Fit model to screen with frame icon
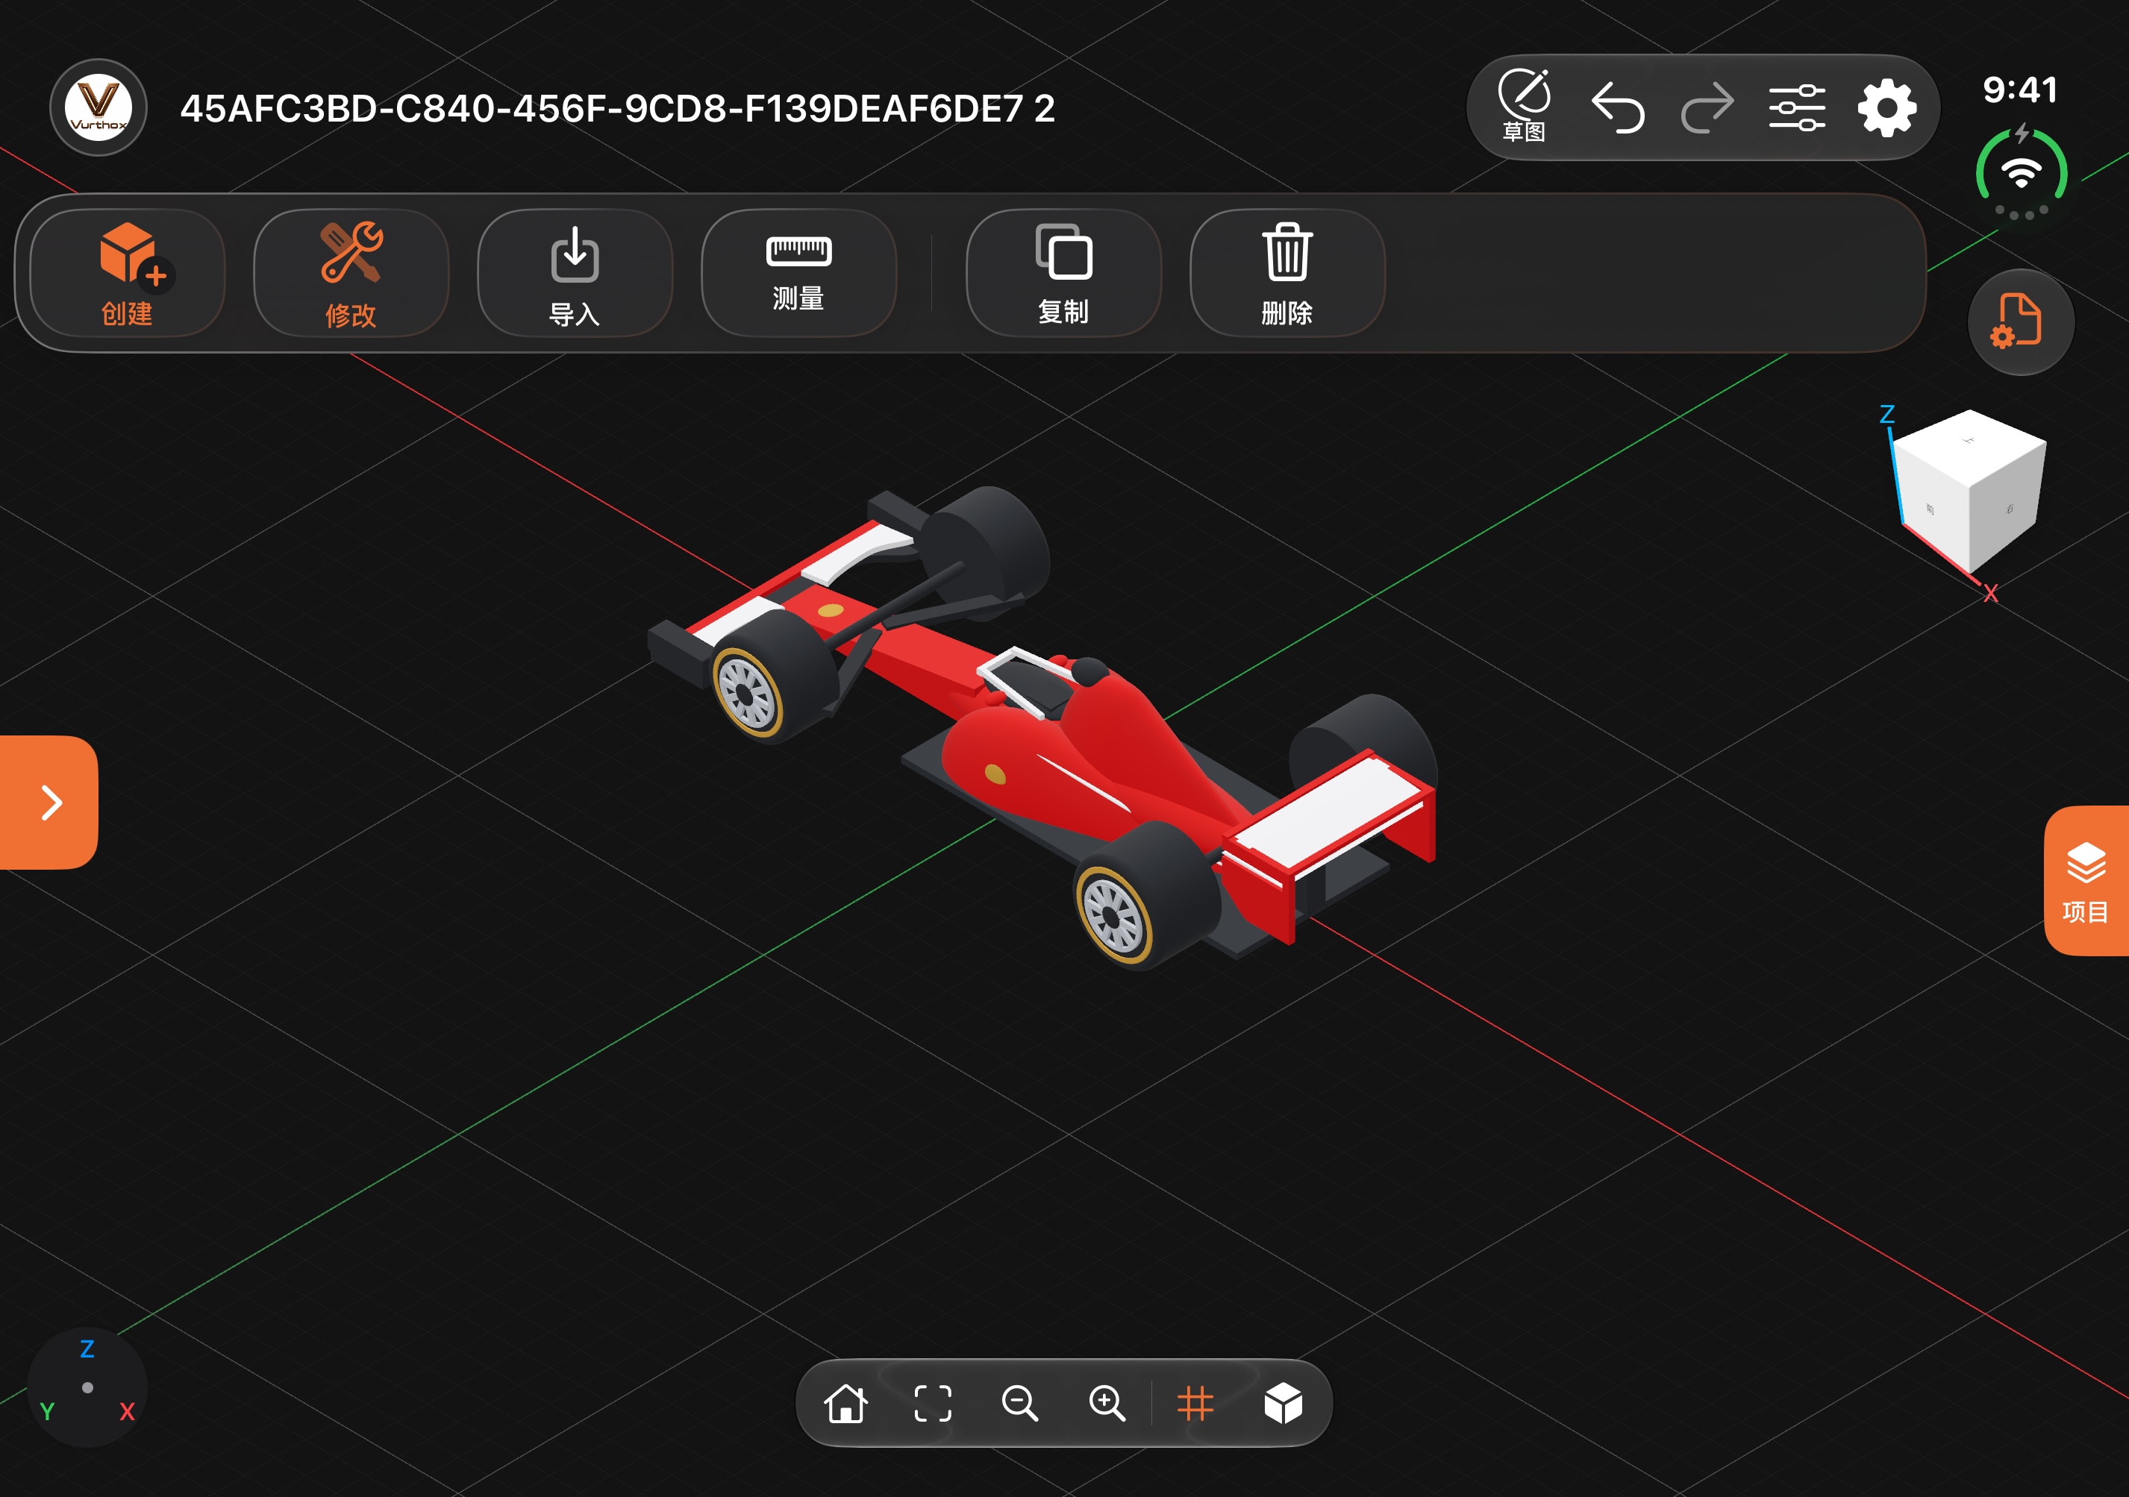 tap(933, 1403)
